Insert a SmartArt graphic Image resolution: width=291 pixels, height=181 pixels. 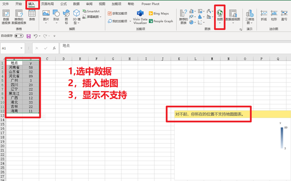tap(91, 11)
